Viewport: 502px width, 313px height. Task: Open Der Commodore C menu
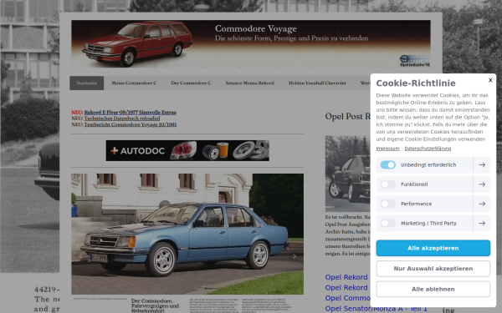[x=191, y=83]
